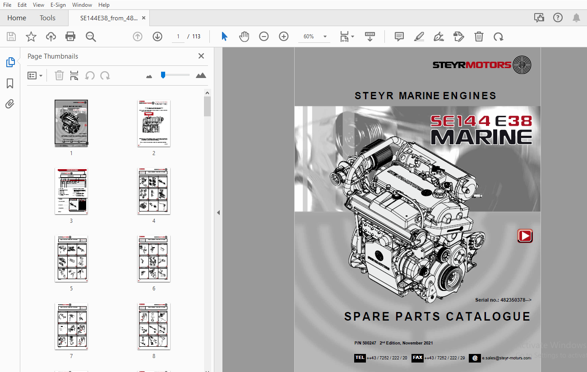
Task: Select page 8 thumbnail
Action: (x=154, y=326)
